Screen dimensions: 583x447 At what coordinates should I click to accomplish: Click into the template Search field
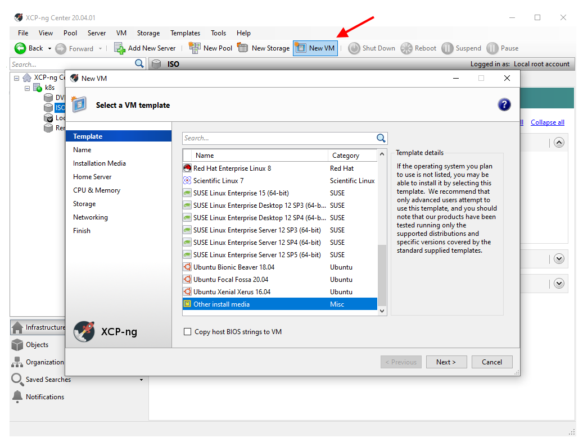click(278, 138)
